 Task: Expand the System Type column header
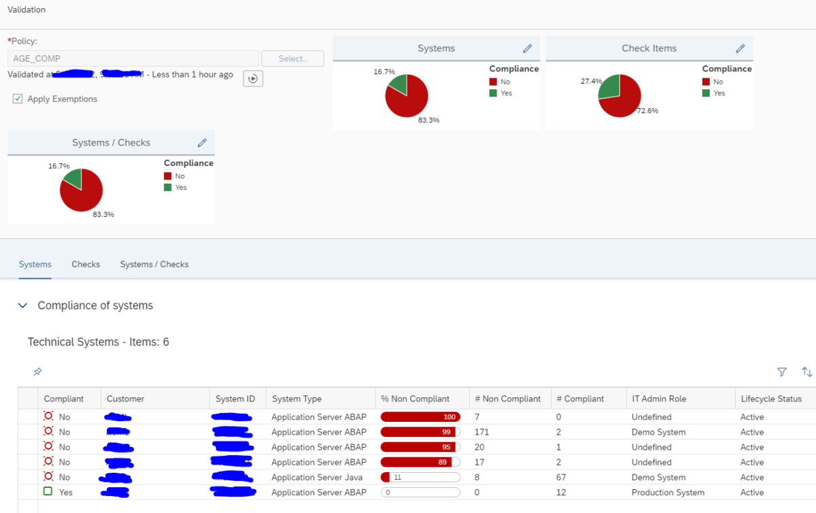296,398
